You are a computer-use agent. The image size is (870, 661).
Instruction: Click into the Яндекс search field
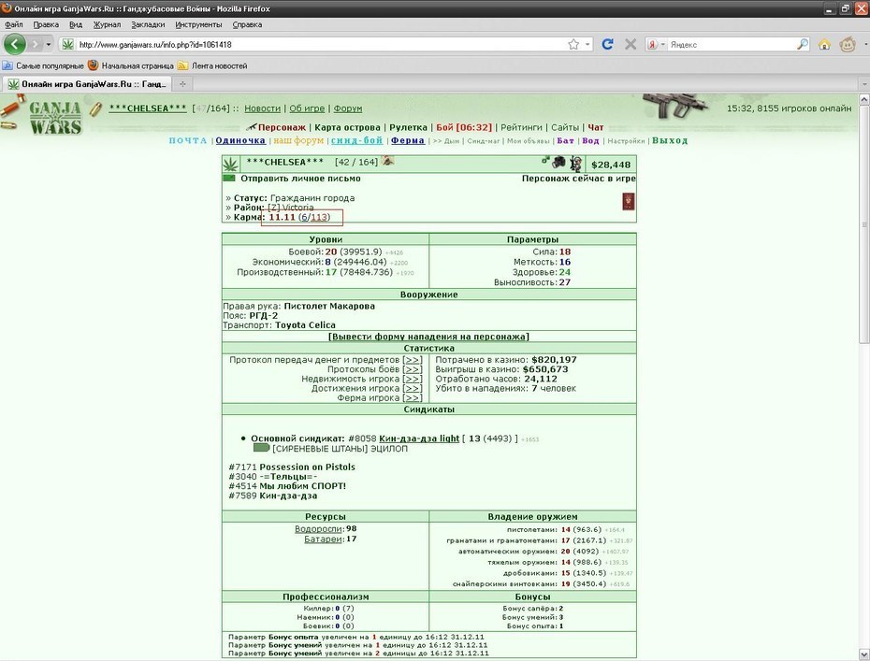[x=732, y=44]
